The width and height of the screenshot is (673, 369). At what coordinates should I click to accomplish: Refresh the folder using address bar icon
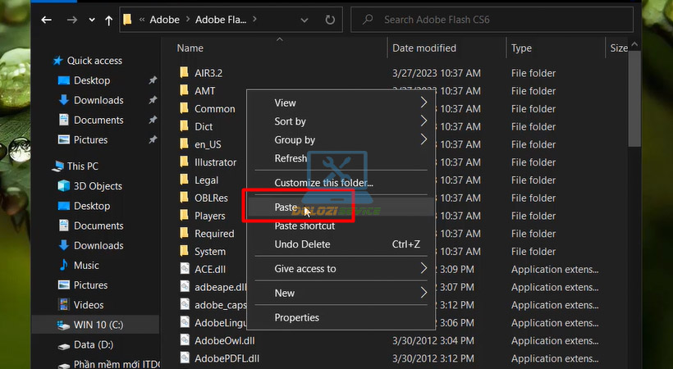pyautogui.click(x=329, y=19)
